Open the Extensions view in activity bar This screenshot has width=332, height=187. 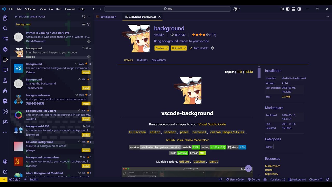5,60
